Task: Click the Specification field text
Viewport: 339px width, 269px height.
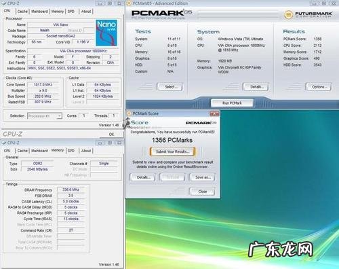Action: click(x=73, y=51)
